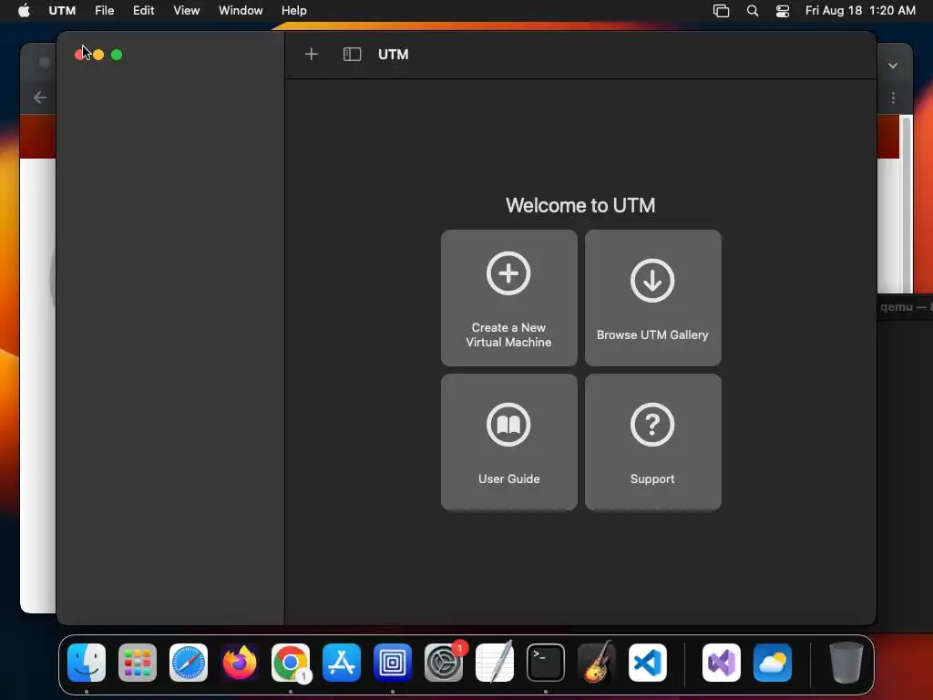
Task: Open the View menu
Action: coord(186,11)
